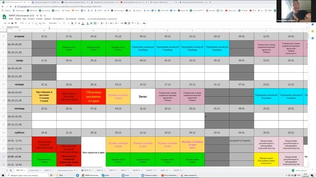Screen dimensions: 316x178
Task: Select the paint format tool
Action: tap(16, 23)
